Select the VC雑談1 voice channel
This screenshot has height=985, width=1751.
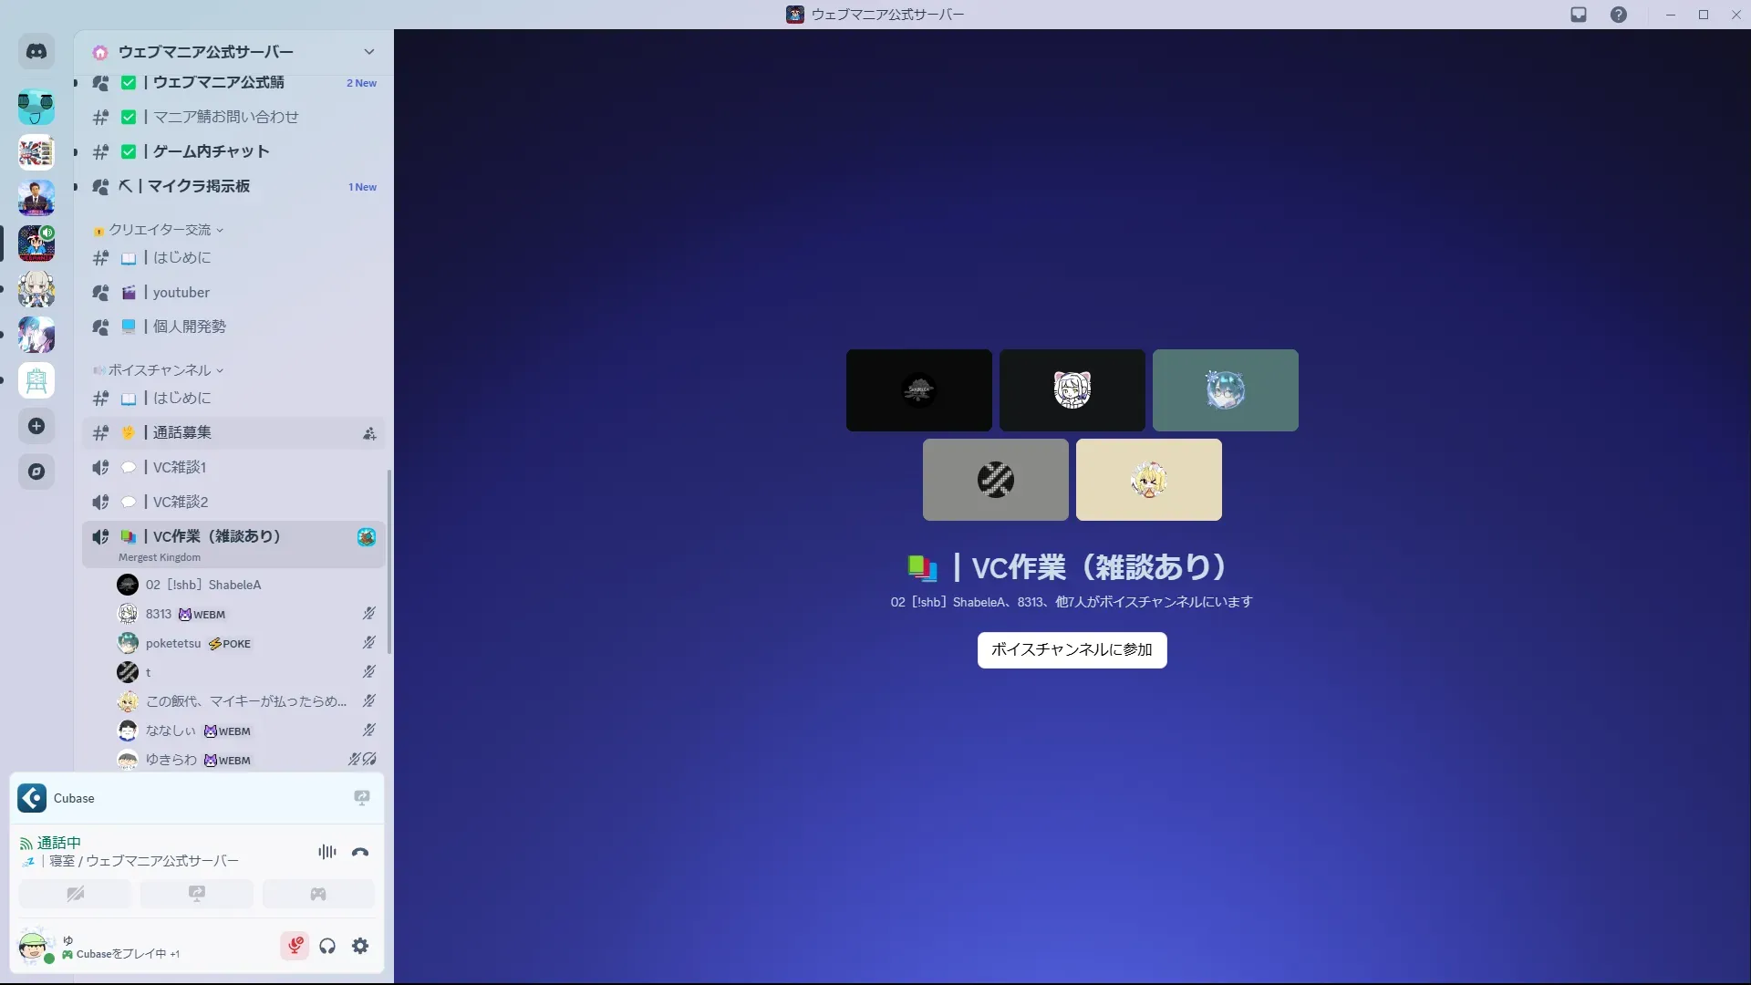coord(180,468)
